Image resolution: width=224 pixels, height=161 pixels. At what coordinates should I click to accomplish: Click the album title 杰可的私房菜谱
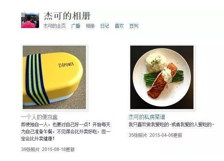(x=147, y=117)
